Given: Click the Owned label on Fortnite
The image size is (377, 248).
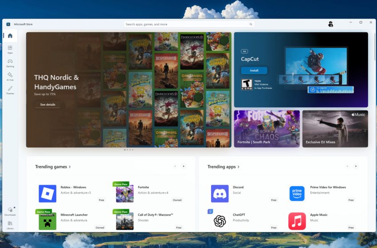Looking at the screenshot, I should tap(177, 200).
